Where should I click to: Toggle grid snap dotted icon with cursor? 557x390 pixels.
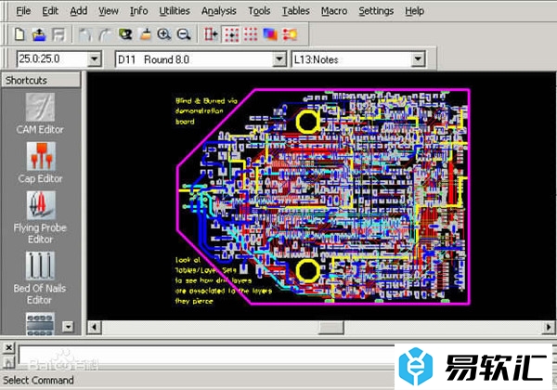tap(231, 34)
